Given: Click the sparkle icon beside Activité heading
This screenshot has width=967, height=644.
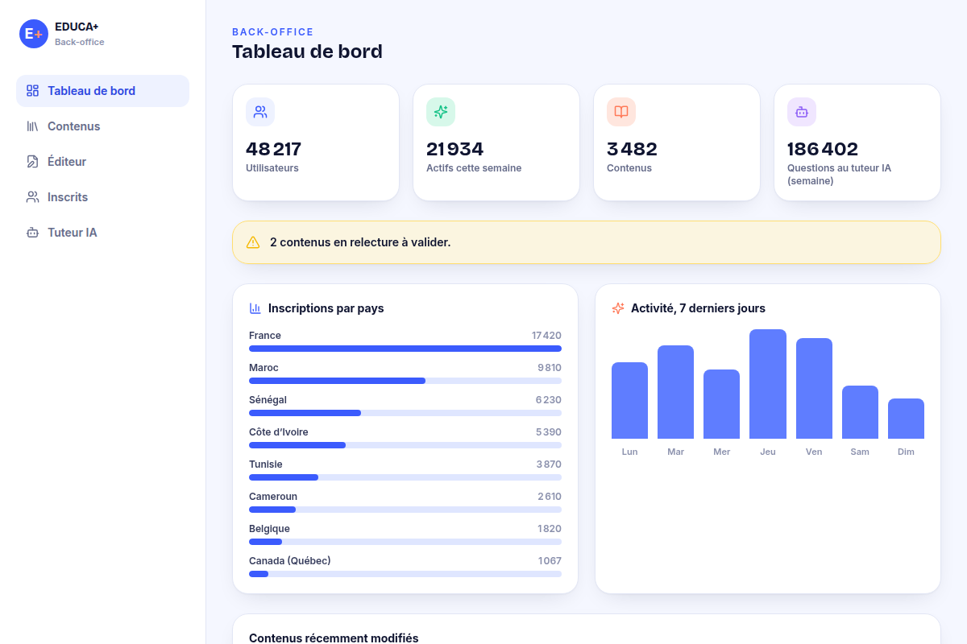Looking at the screenshot, I should click(x=618, y=308).
